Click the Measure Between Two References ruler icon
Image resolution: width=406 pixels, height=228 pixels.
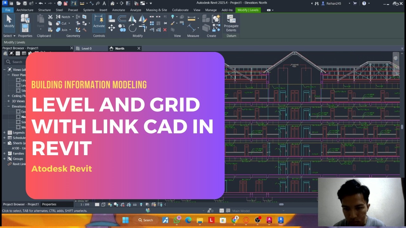click(x=191, y=18)
